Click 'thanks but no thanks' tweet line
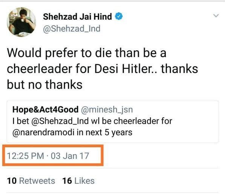The height and width of the screenshot is (194, 225). pyautogui.click(x=44, y=85)
